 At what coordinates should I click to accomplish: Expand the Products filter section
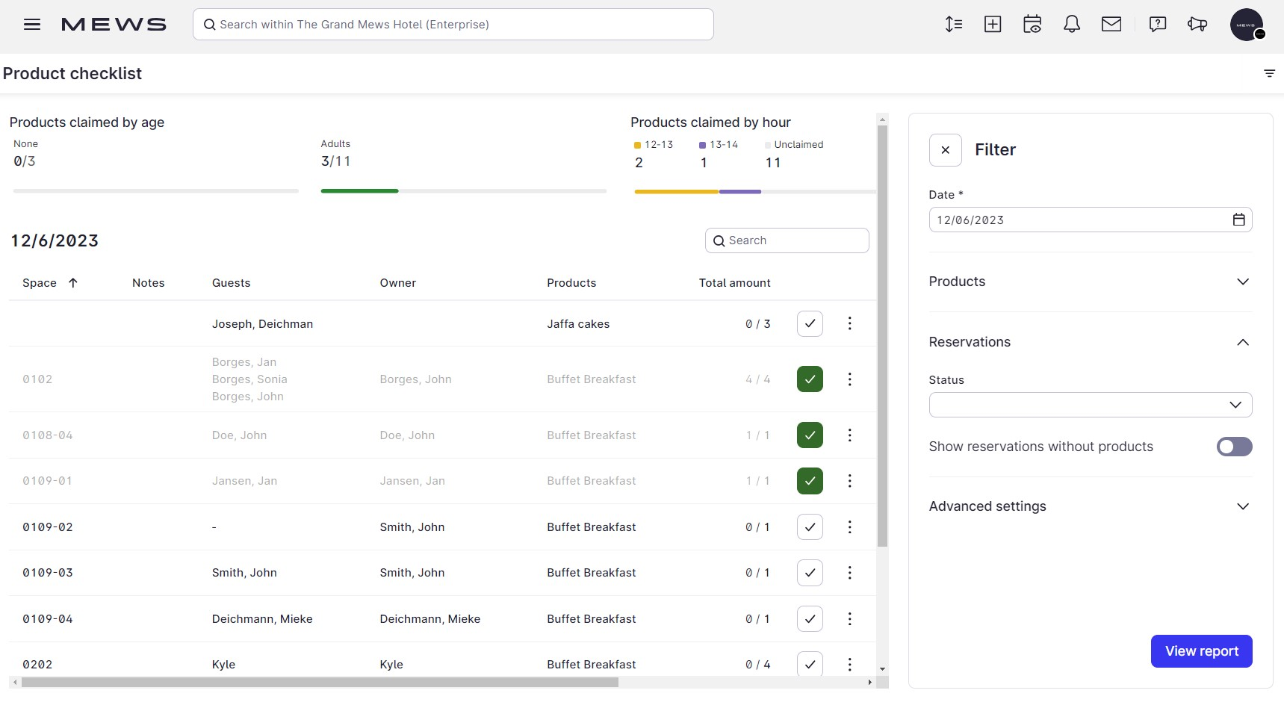click(x=1090, y=282)
